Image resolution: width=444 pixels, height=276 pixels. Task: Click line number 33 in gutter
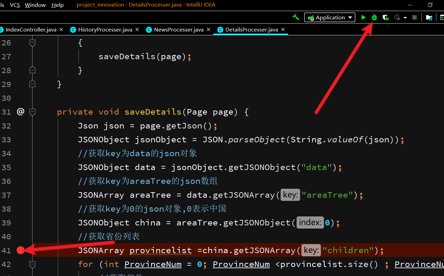[6, 140]
